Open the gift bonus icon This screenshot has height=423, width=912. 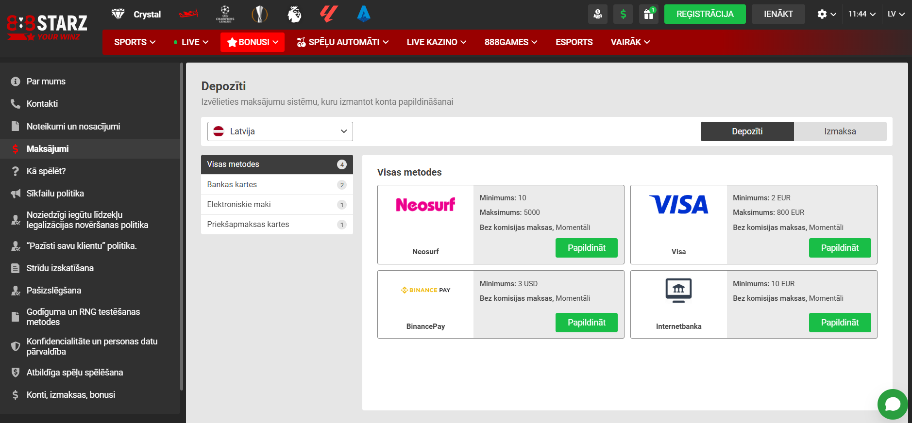[x=648, y=14]
